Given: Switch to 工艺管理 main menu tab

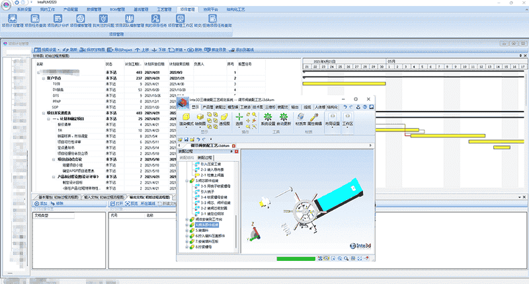Looking at the screenshot, I should [x=164, y=9].
